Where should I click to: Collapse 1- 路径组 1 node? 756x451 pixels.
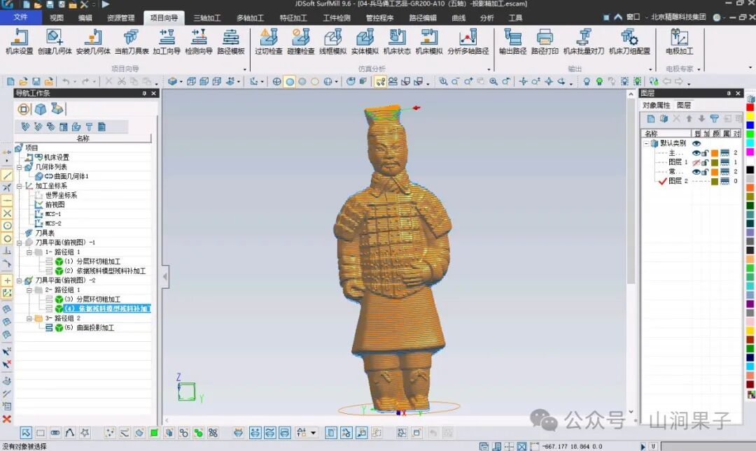(x=29, y=252)
